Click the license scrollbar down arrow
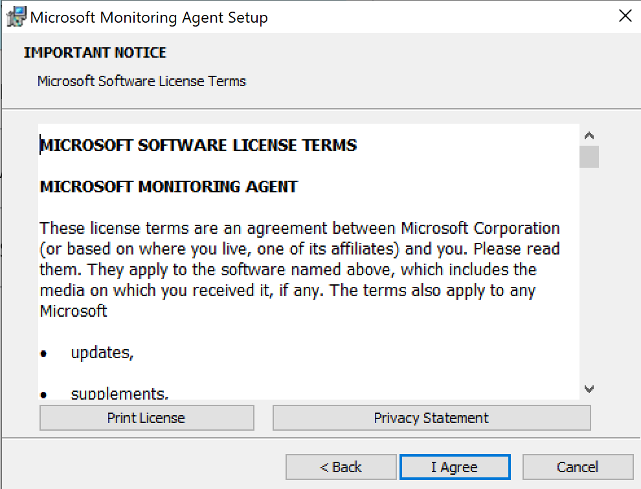 click(589, 389)
